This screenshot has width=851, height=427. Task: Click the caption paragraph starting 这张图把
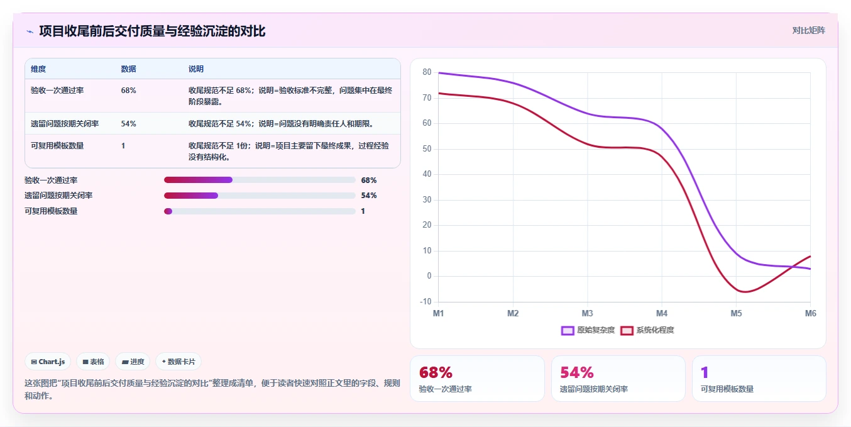pyautogui.click(x=212, y=389)
